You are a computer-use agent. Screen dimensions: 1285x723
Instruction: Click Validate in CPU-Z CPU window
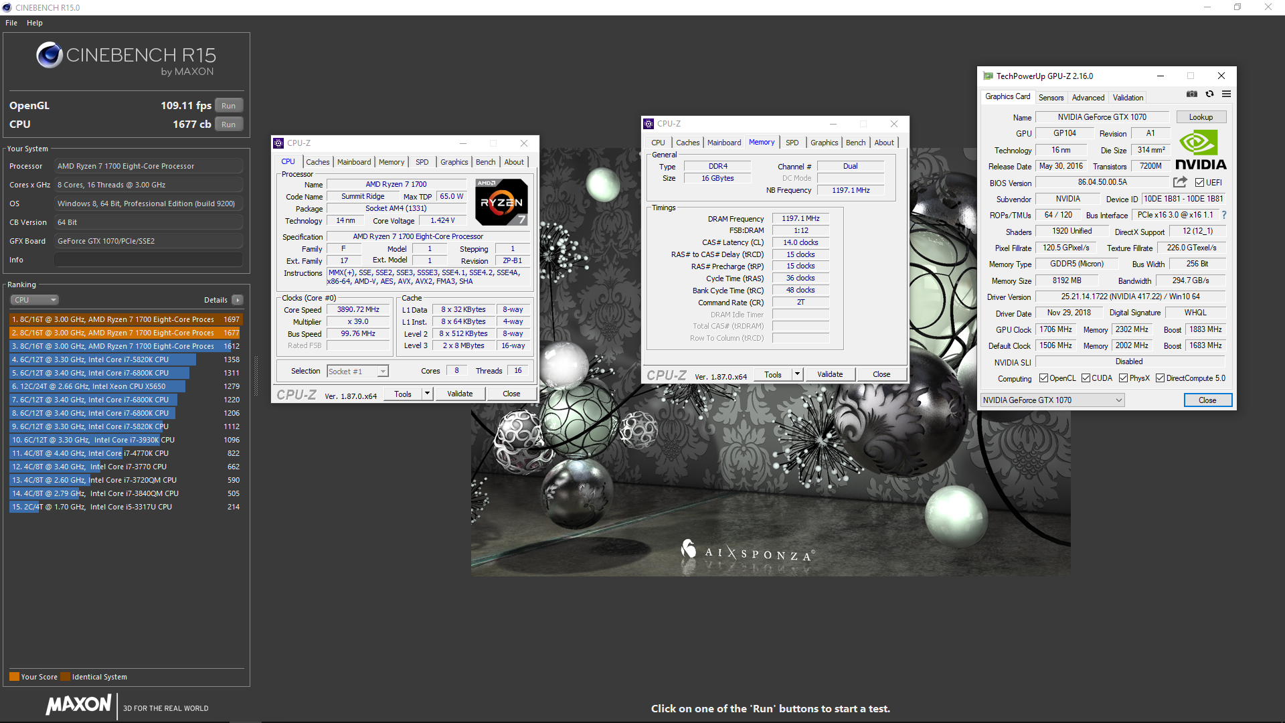tap(460, 394)
